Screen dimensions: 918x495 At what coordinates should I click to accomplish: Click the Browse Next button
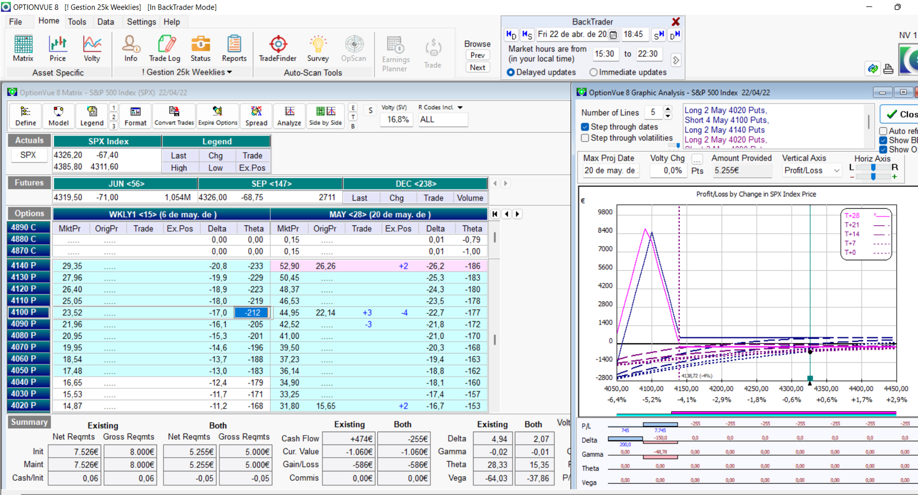click(x=477, y=67)
